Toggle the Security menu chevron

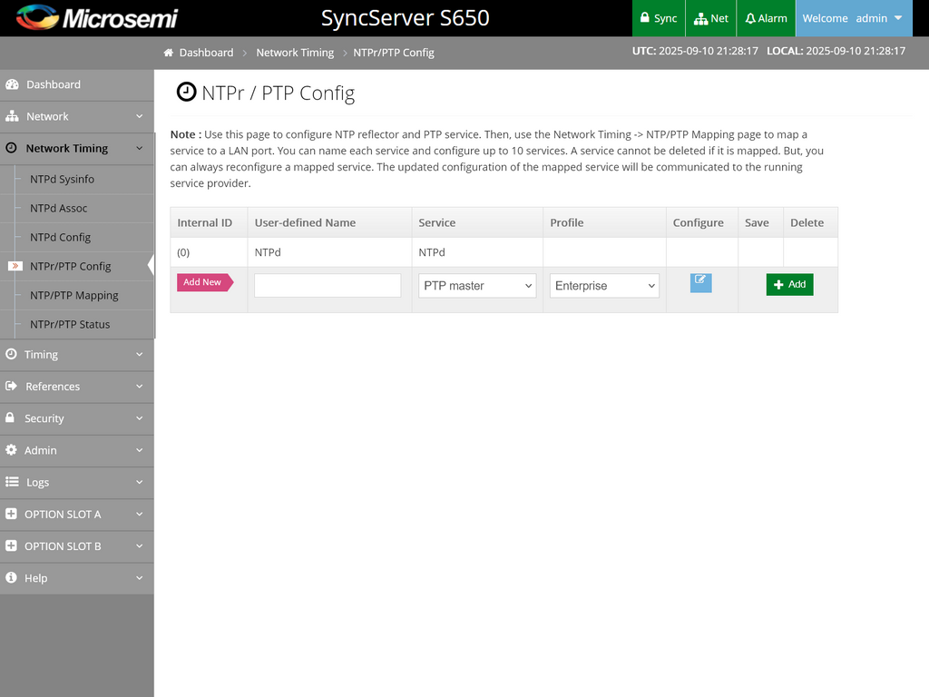pos(139,418)
